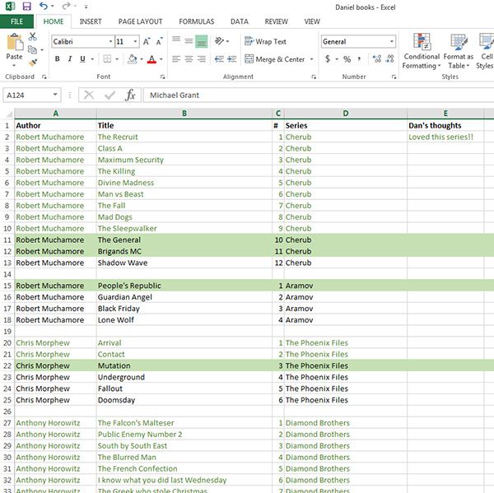Toggle Wrap Text

(266, 41)
